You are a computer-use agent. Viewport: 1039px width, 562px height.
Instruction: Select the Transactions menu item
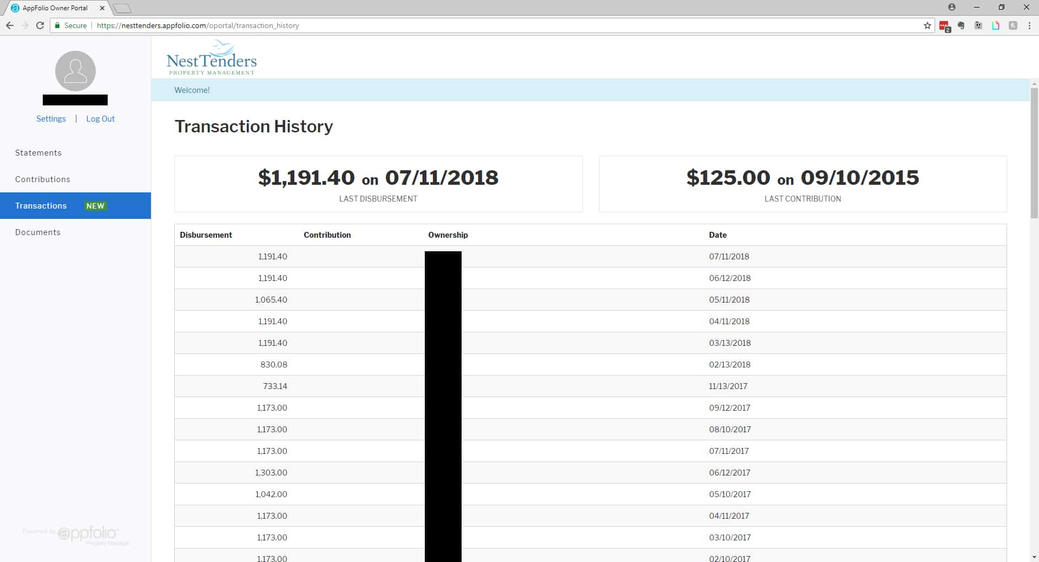click(x=41, y=206)
